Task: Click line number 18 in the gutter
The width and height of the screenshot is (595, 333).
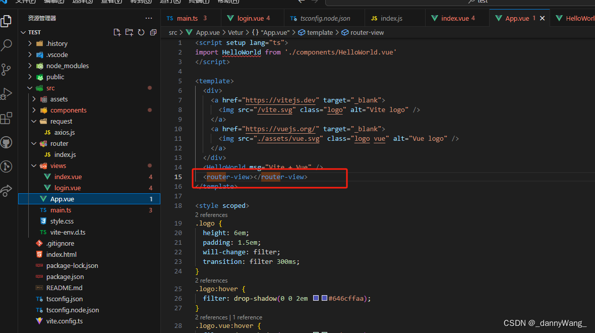Action: 178,205
